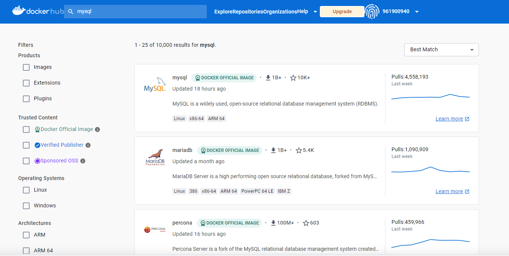Expand the 961900940 account dropdown arrow
The width and height of the screenshot is (509, 256).
(416, 12)
